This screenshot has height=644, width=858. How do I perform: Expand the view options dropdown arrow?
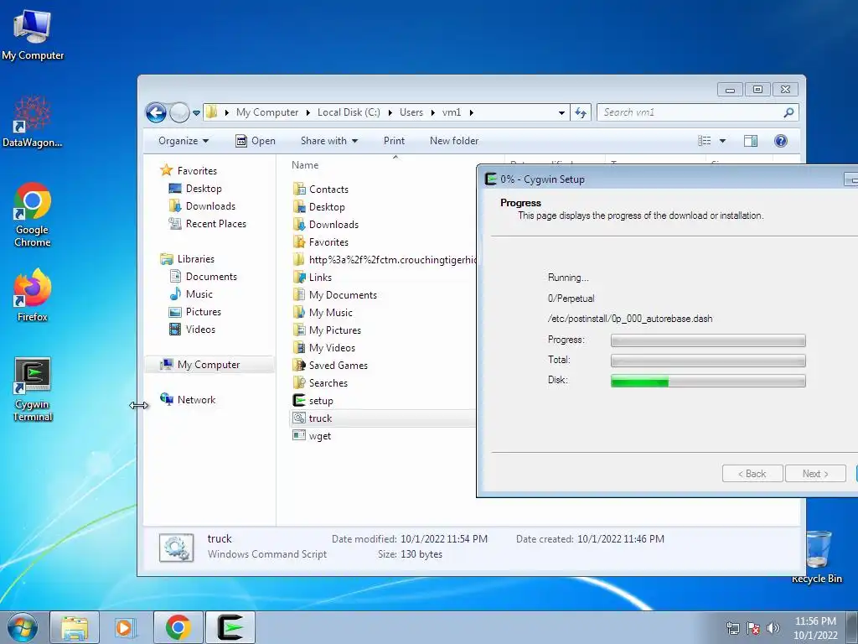click(722, 141)
